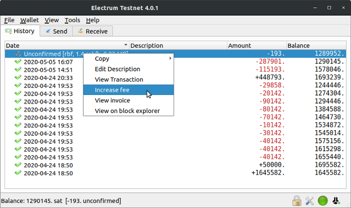The height and width of the screenshot is (208, 351).
Task: Minimize the Electrum window
Action: click(315, 8)
